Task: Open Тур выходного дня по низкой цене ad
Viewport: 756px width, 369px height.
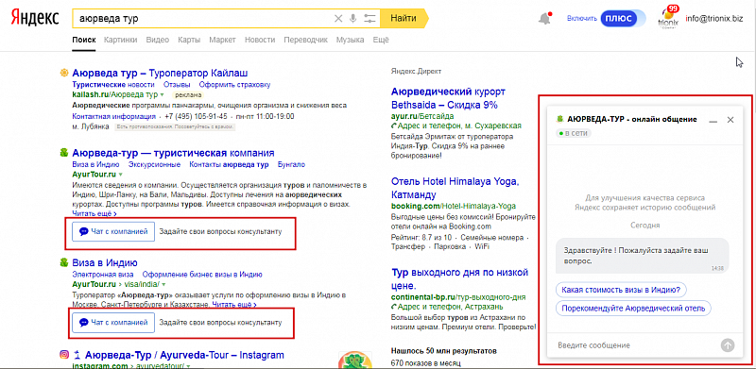Action: coord(459,279)
